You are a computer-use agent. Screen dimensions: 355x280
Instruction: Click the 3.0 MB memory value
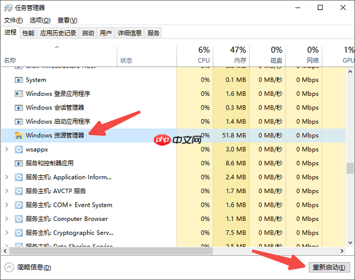(235, 150)
